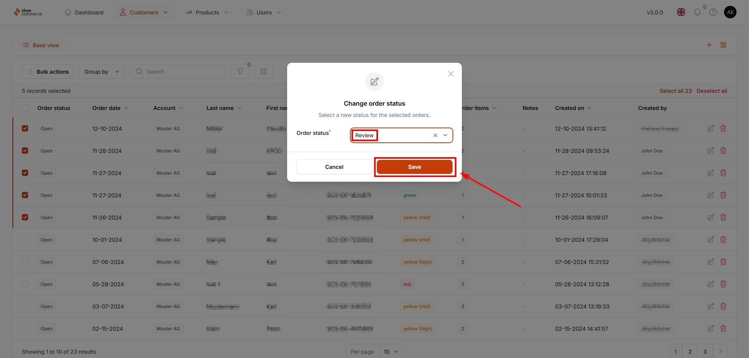Click the v3.0.0 version label
The height and width of the screenshot is (358, 749).
coord(655,12)
